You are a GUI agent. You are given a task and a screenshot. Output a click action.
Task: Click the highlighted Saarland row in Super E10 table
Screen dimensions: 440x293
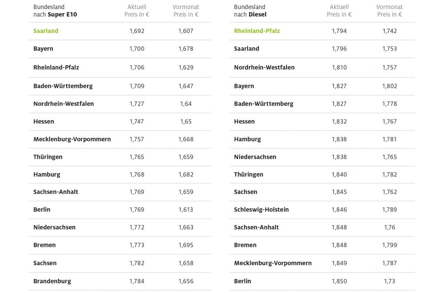(x=46, y=31)
